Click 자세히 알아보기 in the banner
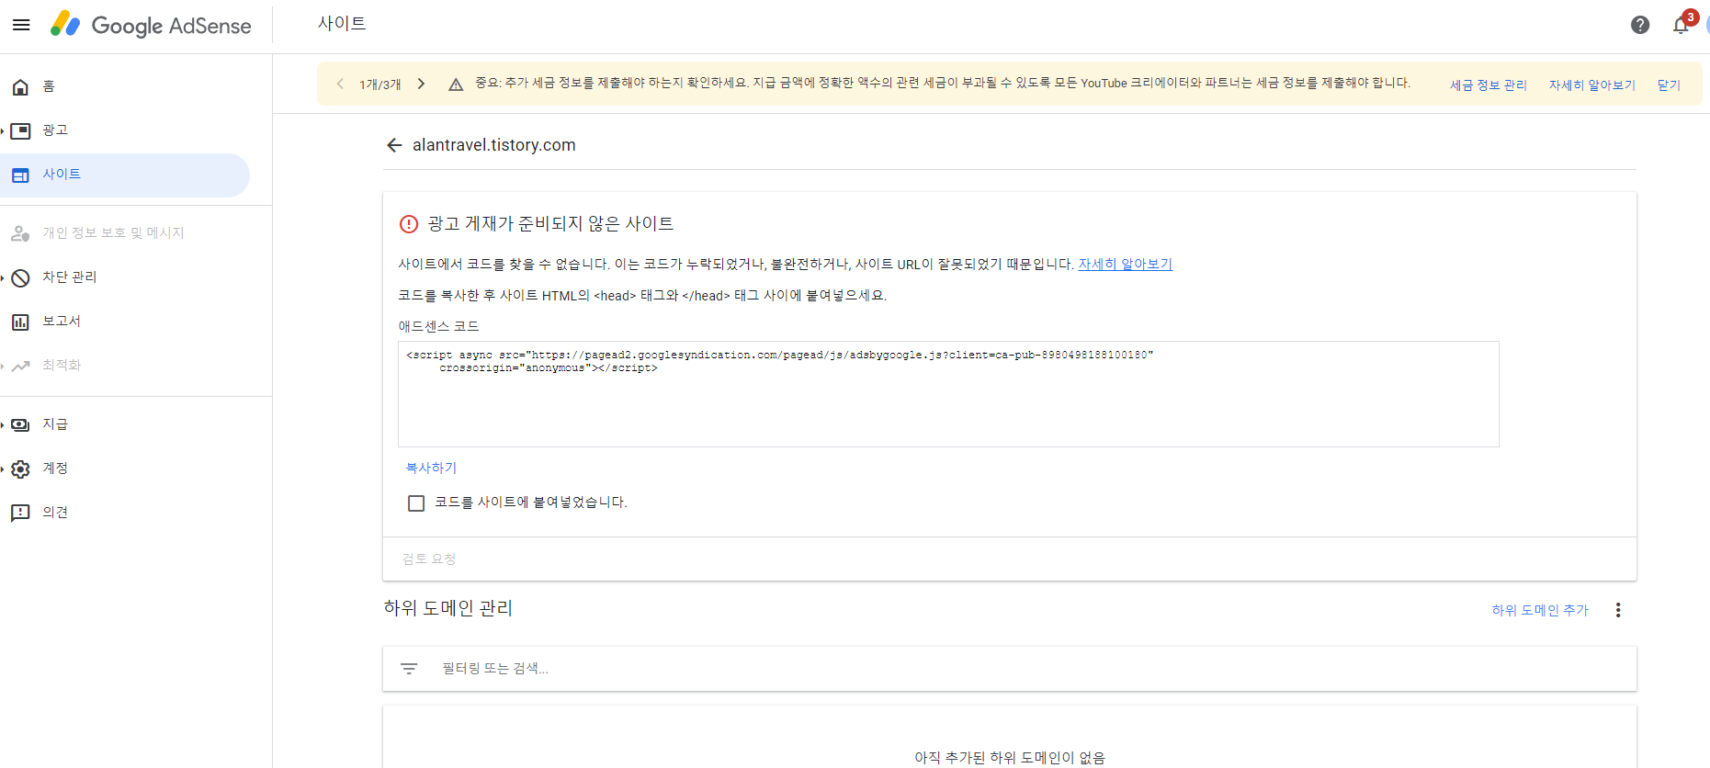Viewport: 1710px width, 768px height. coord(1592,85)
